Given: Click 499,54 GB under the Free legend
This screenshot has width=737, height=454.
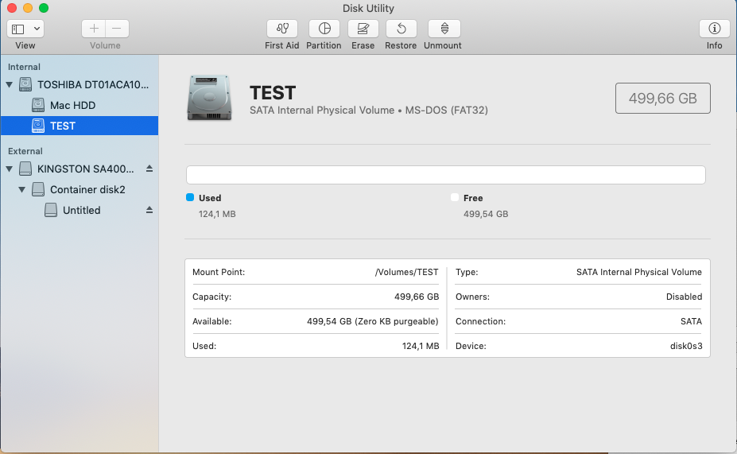Looking at the screenshot, I should (486, 214).
